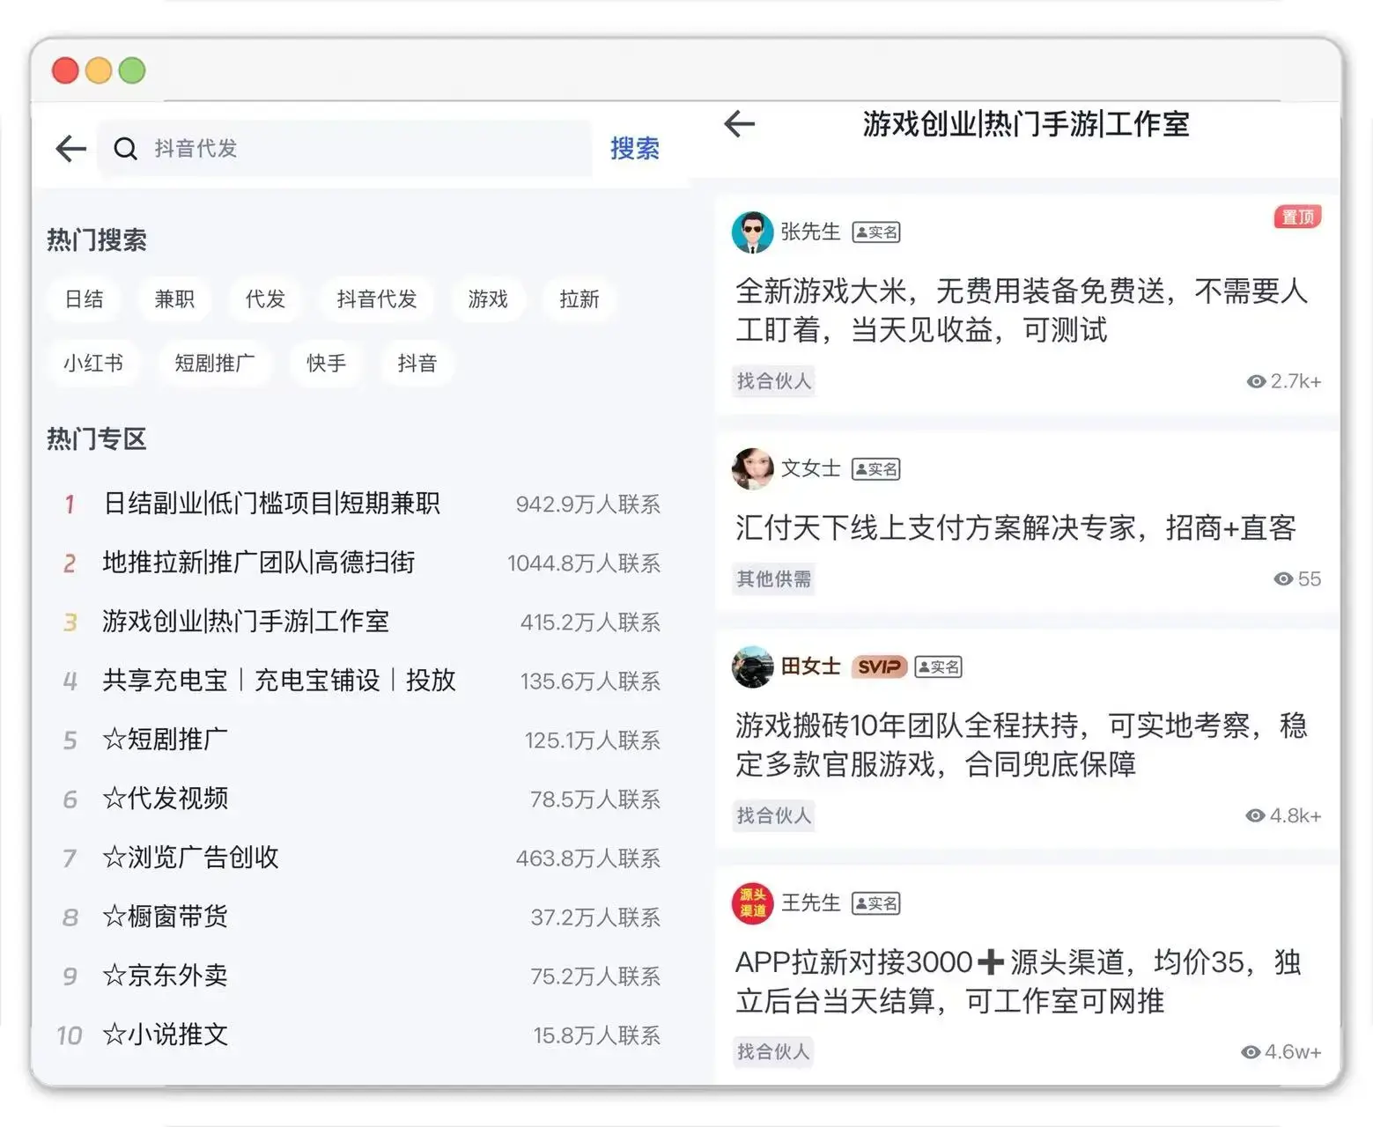This screenshot has height=1127, width=1373.
Task: Click the magnifier icon in search bar
Action: [126, 149]
